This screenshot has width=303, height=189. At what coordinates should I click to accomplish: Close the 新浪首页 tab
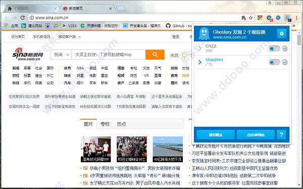pos(110,9)
